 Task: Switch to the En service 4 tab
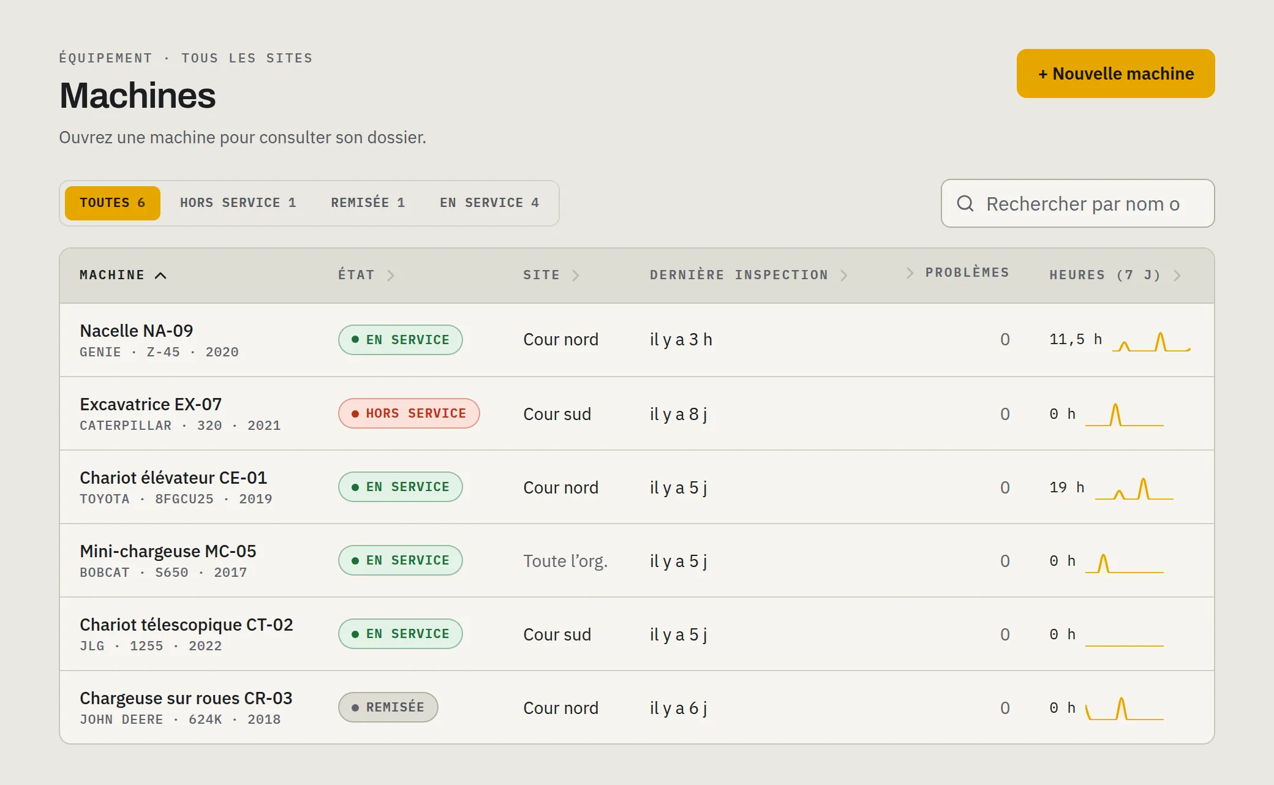coord(489,203)
